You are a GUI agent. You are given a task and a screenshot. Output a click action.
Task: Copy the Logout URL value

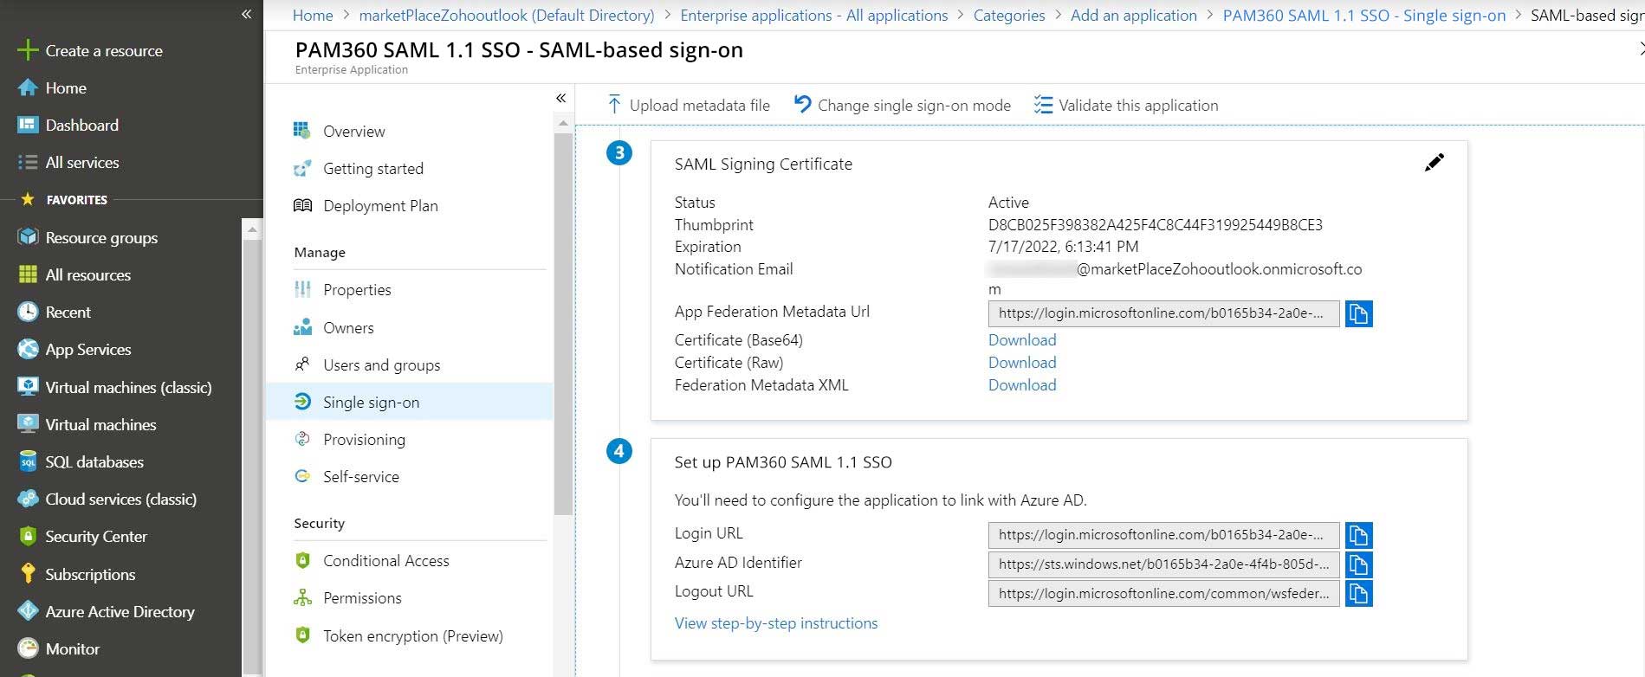click(x=1358, y=594)
